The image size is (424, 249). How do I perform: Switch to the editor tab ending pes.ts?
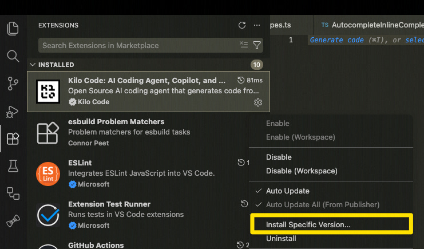[291, 25]
